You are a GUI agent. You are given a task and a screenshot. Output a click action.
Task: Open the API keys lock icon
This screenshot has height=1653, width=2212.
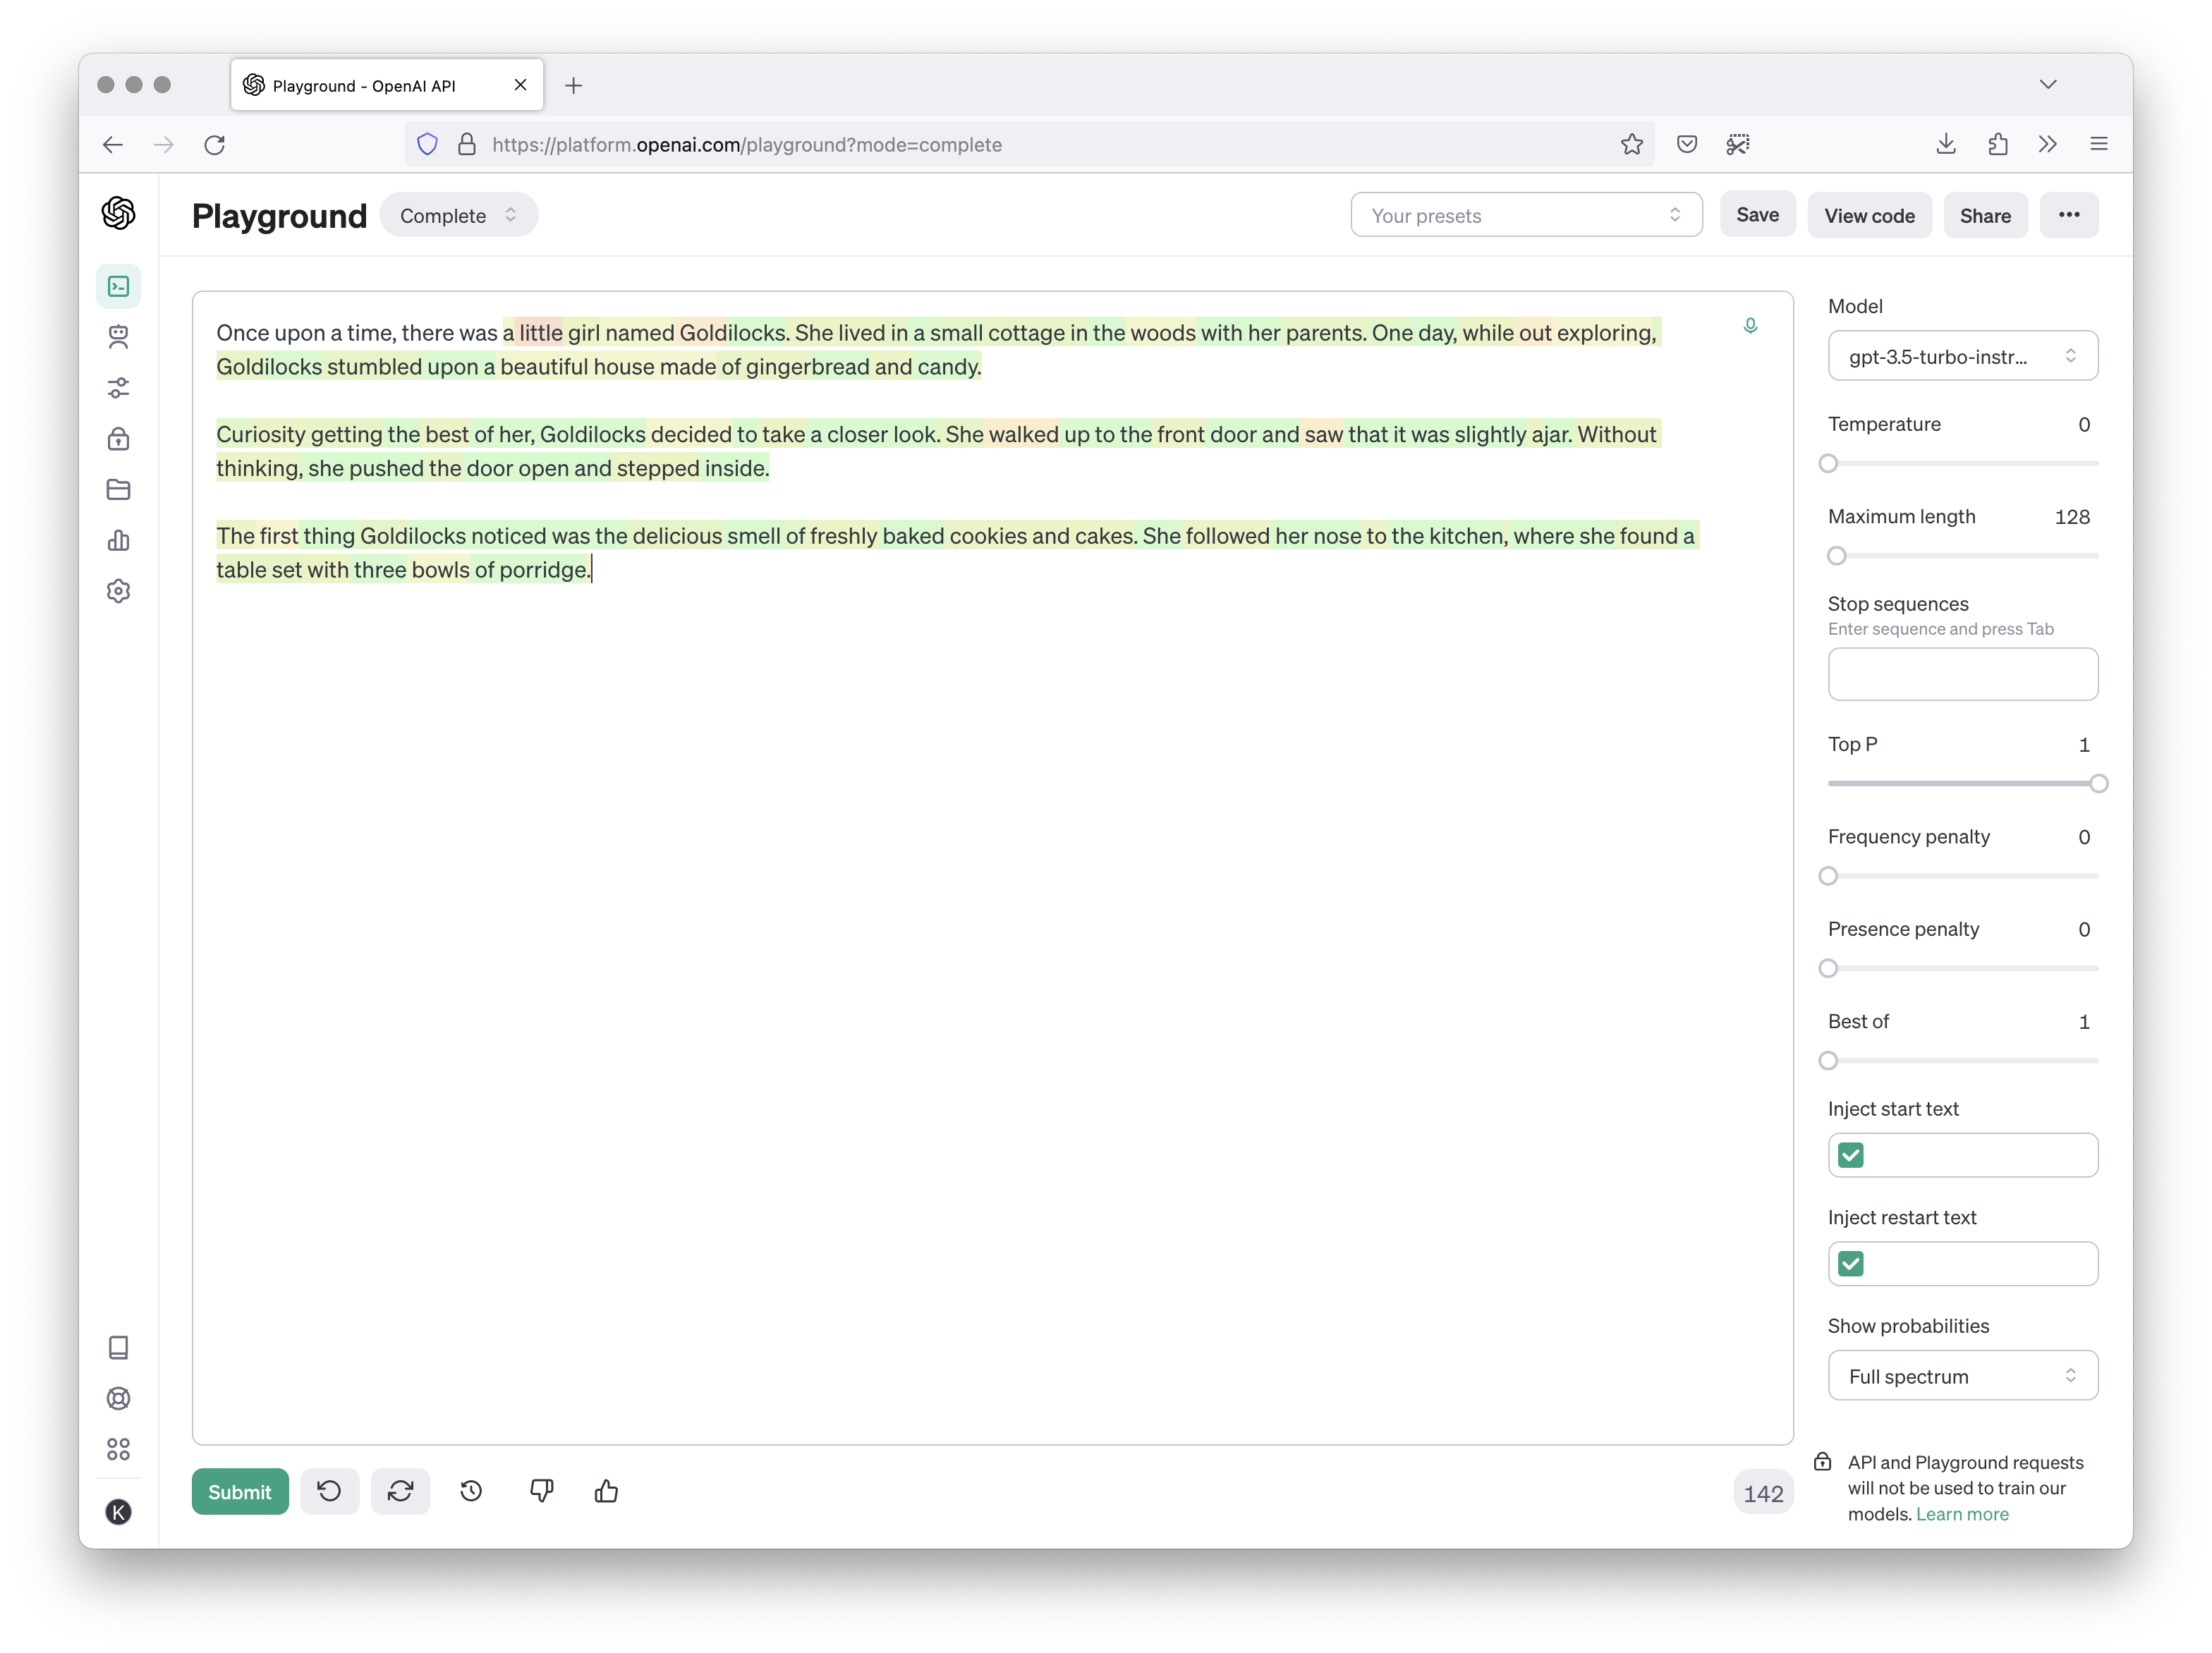coord(119,439)
